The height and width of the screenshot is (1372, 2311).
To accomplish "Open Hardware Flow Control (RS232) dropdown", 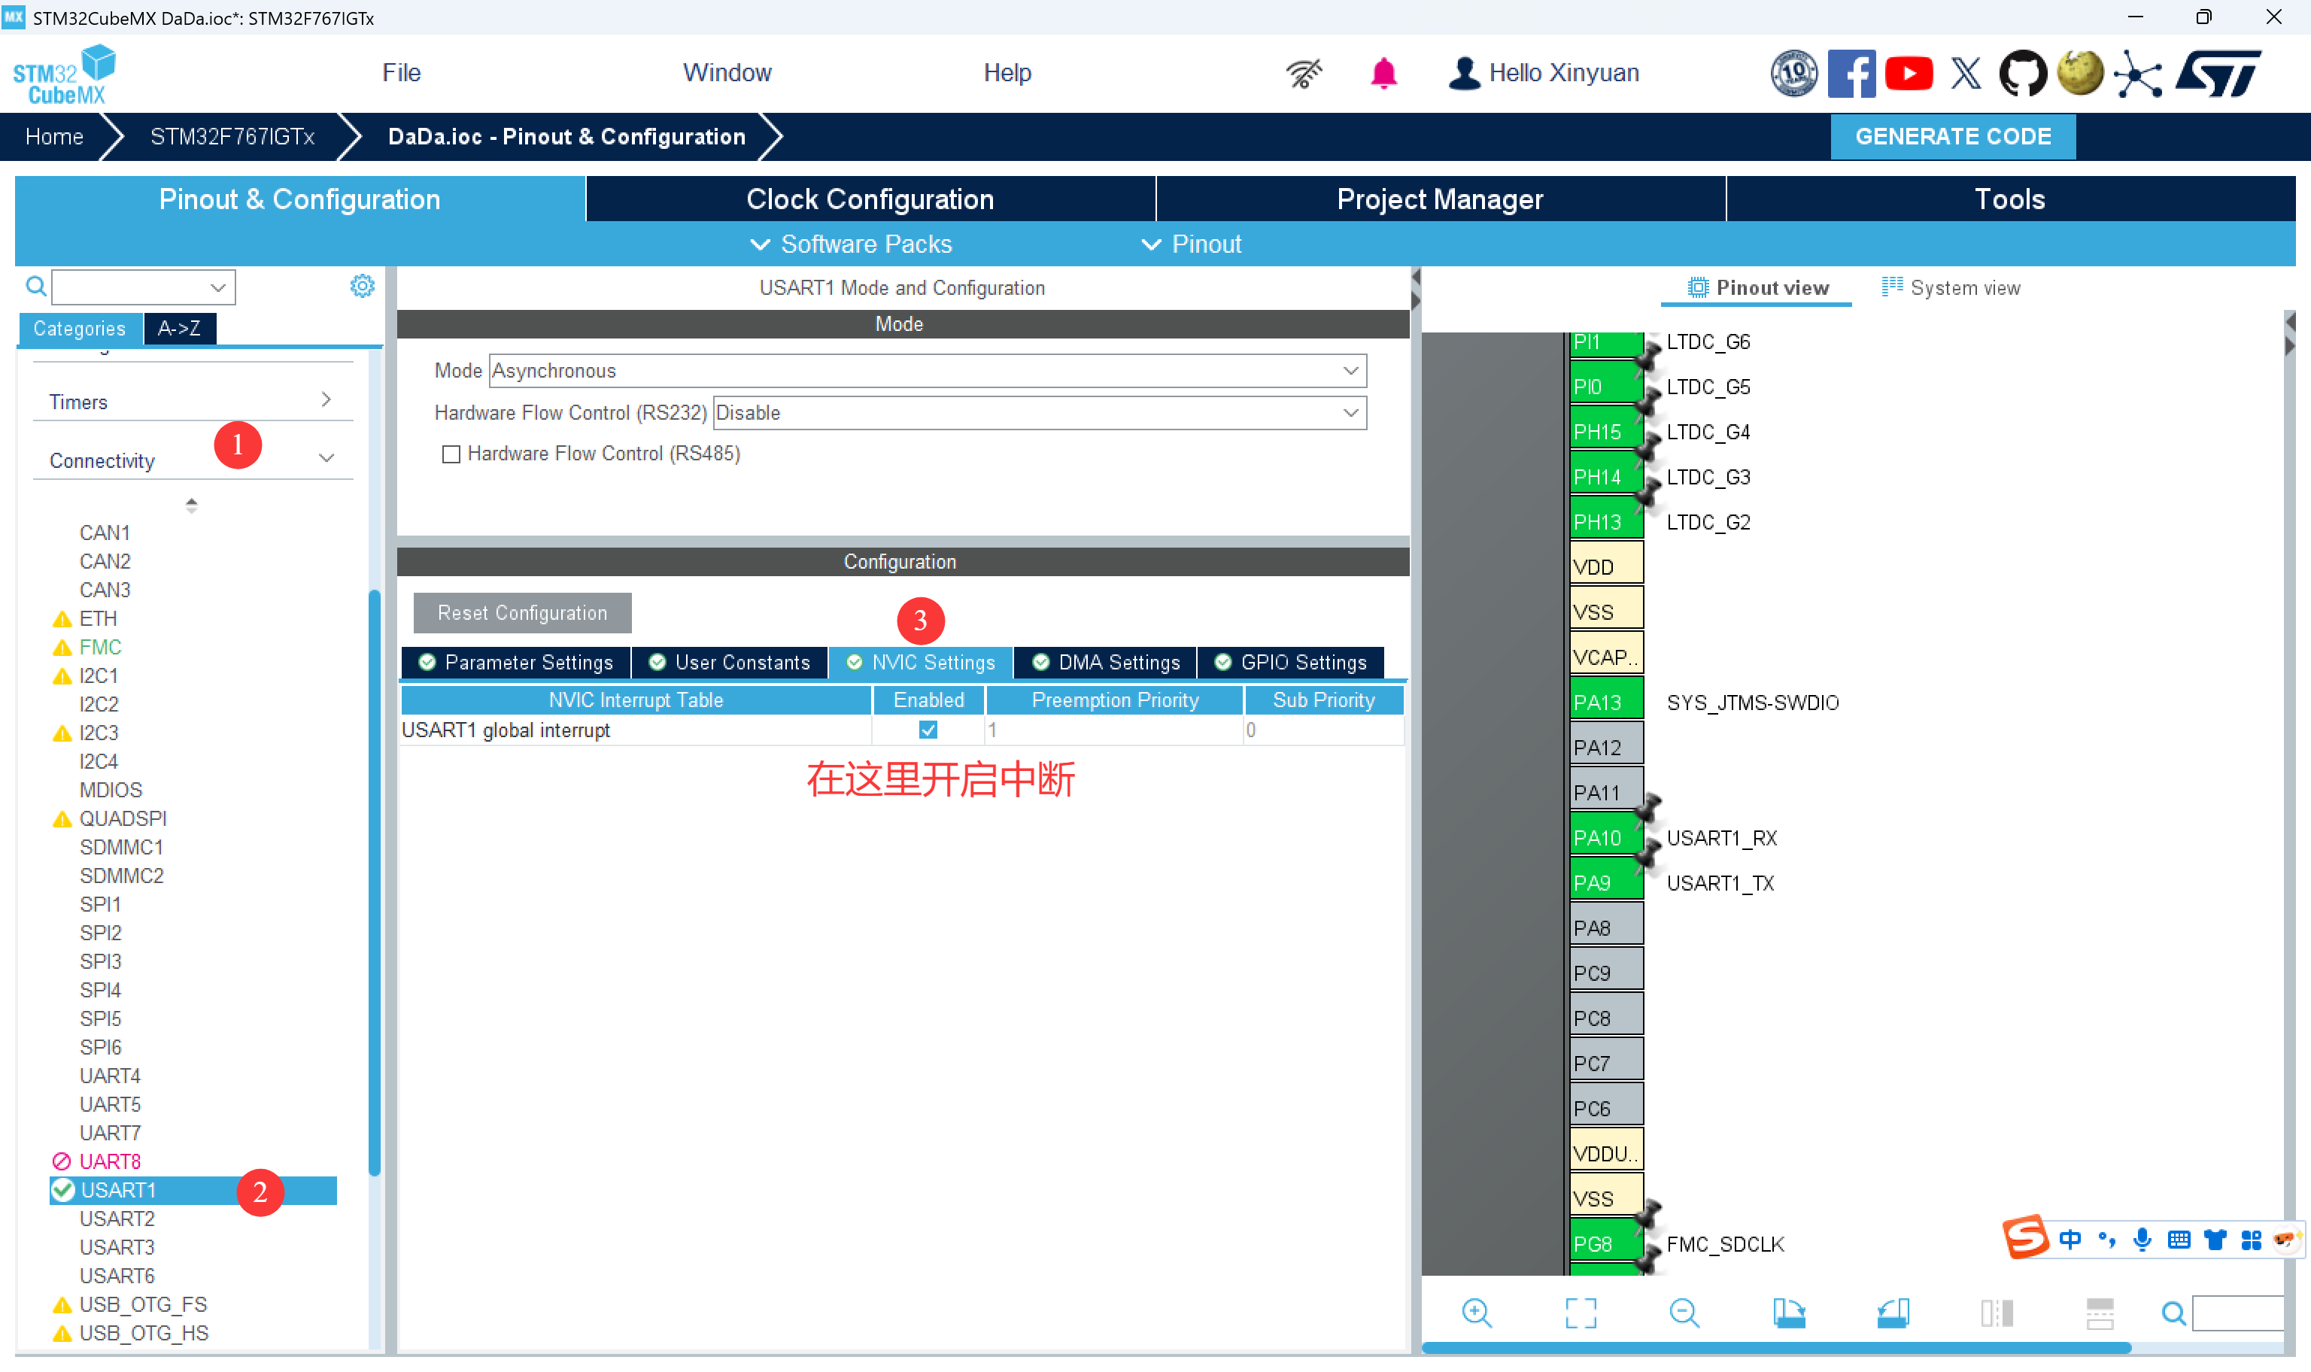I will click(1039, 413).
